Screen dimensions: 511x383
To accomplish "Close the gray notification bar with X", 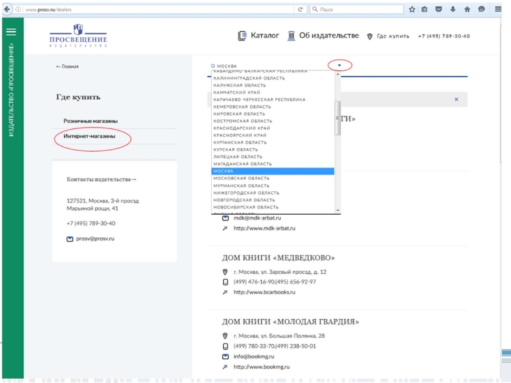I will coord(456,100).
